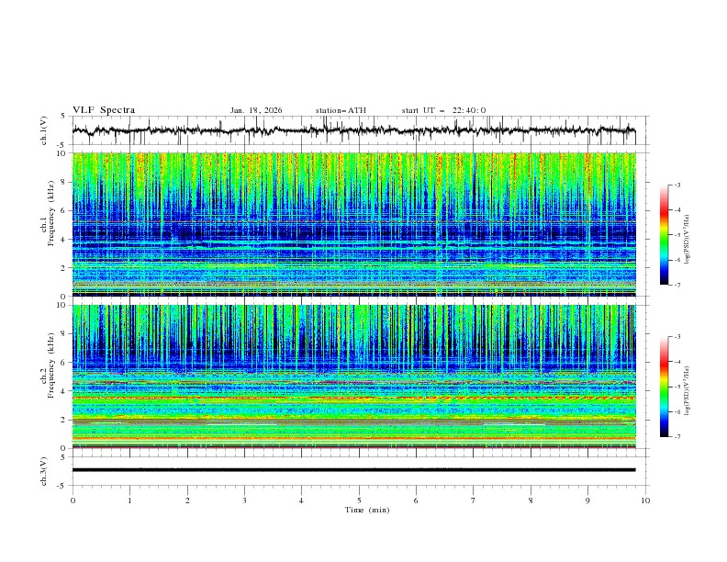Click the "6" frequency tick of ch.1 spectrogram
This screenshot has width=727, height=562.
[63, 210]
